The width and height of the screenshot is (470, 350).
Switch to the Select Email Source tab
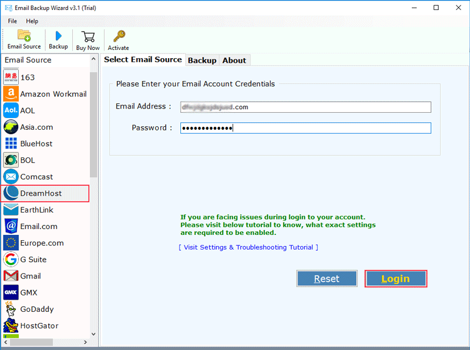(143, 60)
